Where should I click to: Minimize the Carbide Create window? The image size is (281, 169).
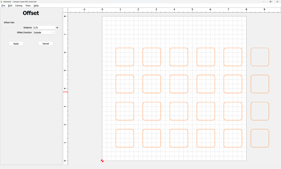tap(264, 2)
